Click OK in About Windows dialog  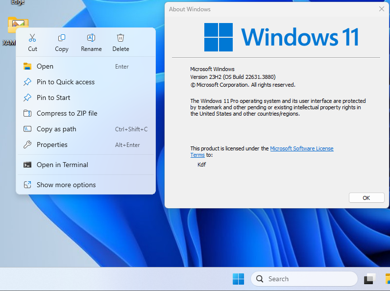[x=366, y=198]
